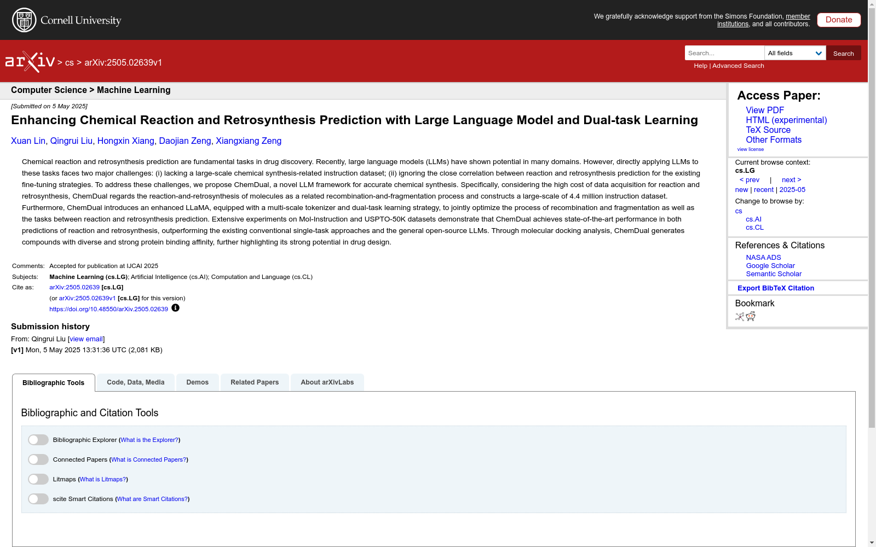Switch to Related Papers tab
The image size is (876, 547).
[x=255, y=382]
